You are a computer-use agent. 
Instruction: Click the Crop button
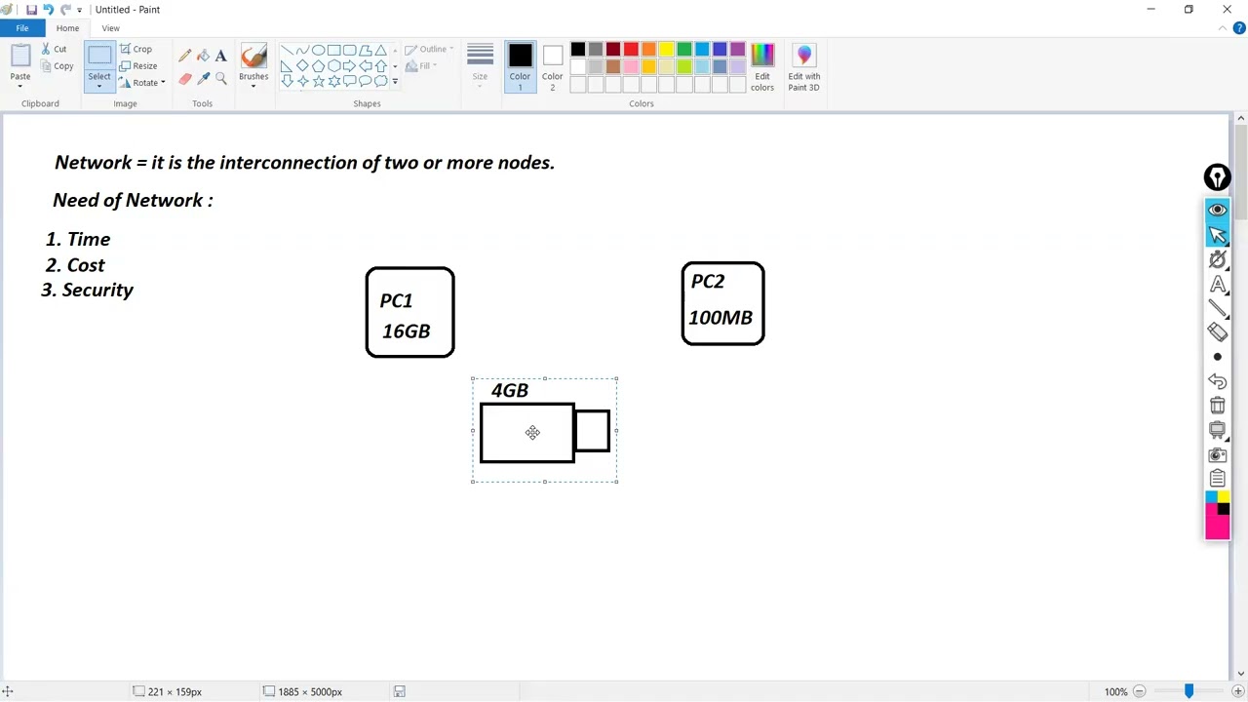[136, 49]
